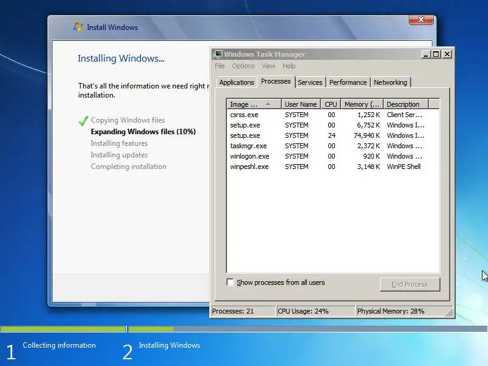Click the Installing updates step text

119,155
